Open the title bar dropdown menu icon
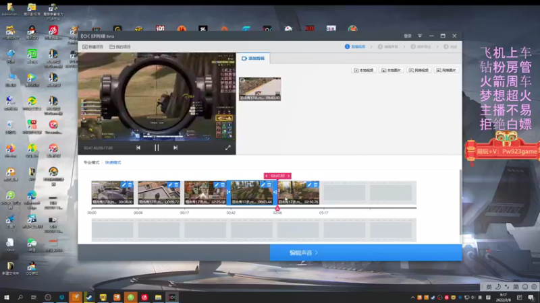This screenshot has height=303, width=540. (420, 36)
